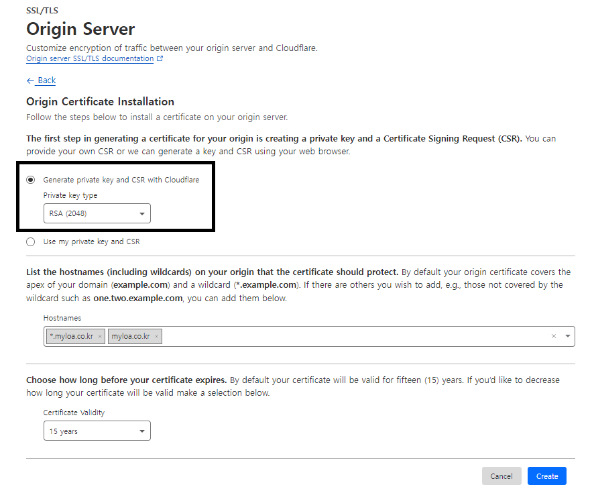Viewport: 590px width, 491px height.
Task: Click the Cancel button
Action: pos(501,476)
